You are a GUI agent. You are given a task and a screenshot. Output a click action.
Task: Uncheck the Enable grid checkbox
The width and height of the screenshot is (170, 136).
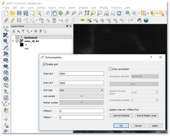point(45,64)
